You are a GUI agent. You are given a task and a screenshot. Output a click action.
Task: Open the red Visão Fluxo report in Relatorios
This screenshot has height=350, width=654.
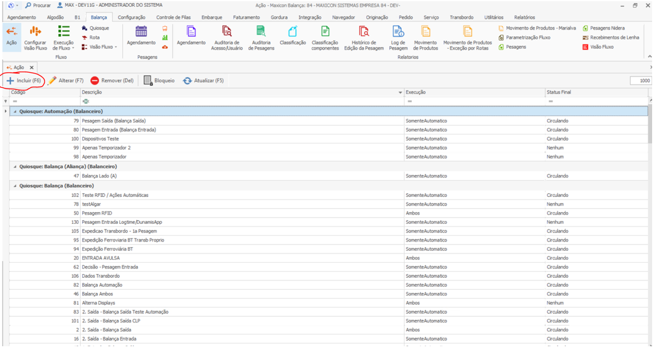[598, 46]
